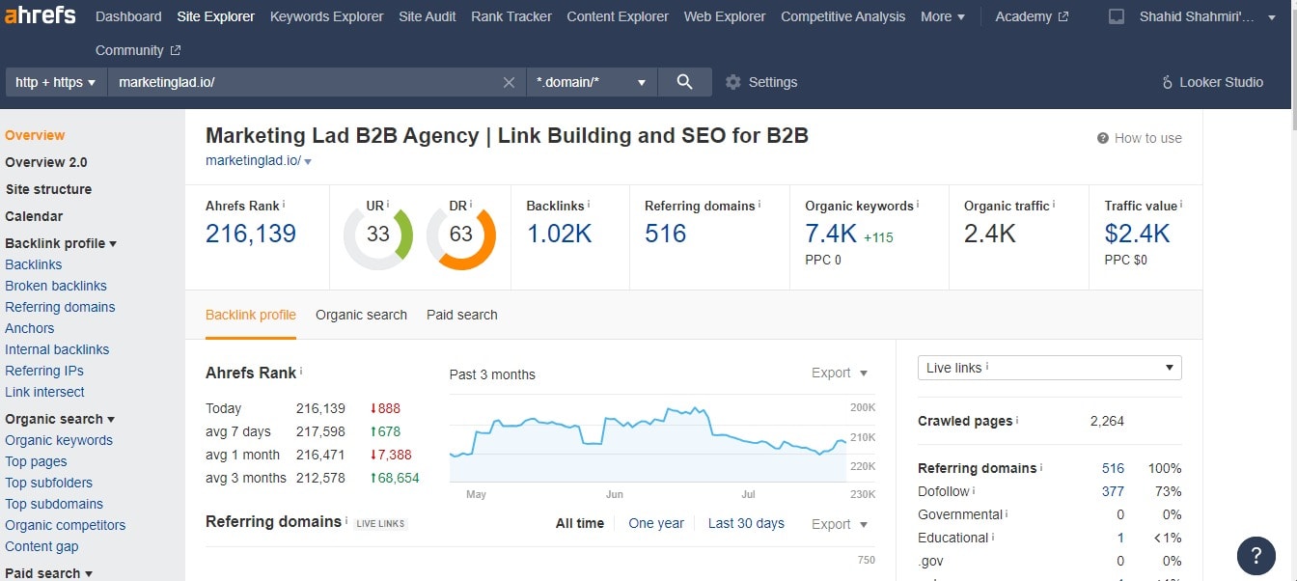Switch to the Paid search tab

coord(462,315)
